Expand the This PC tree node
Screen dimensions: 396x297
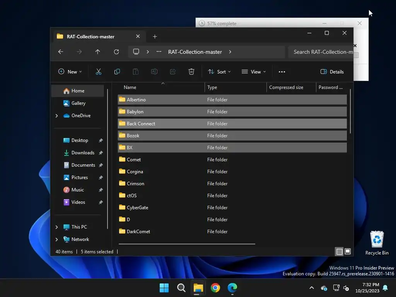(56, 227)
